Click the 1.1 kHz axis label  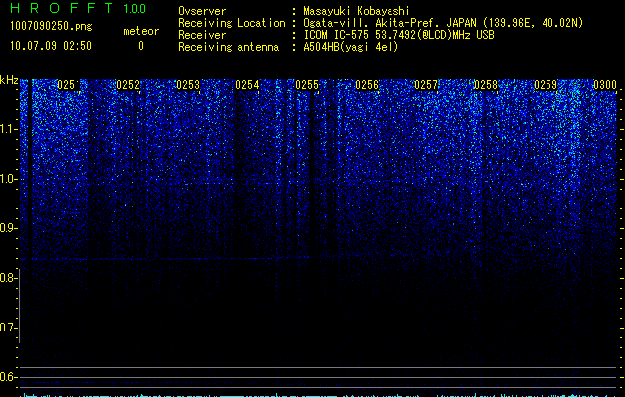[9, 129]
